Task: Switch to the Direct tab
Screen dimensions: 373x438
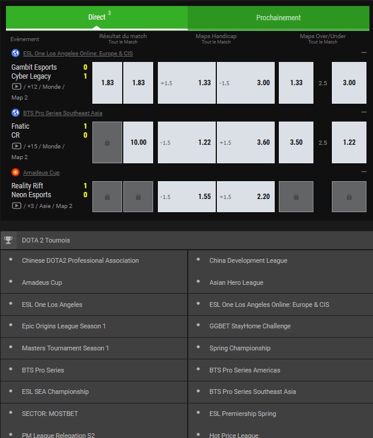Action: (x=97, y=17)
